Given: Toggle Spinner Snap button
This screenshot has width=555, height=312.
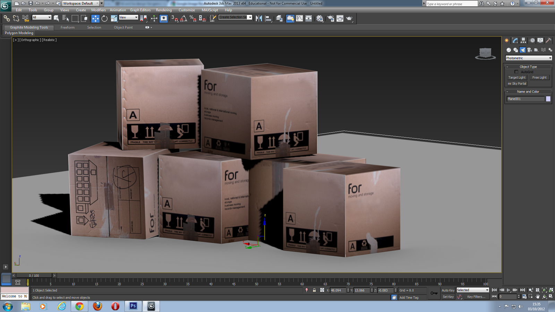Looking at the screenshot, I should 202,18.
